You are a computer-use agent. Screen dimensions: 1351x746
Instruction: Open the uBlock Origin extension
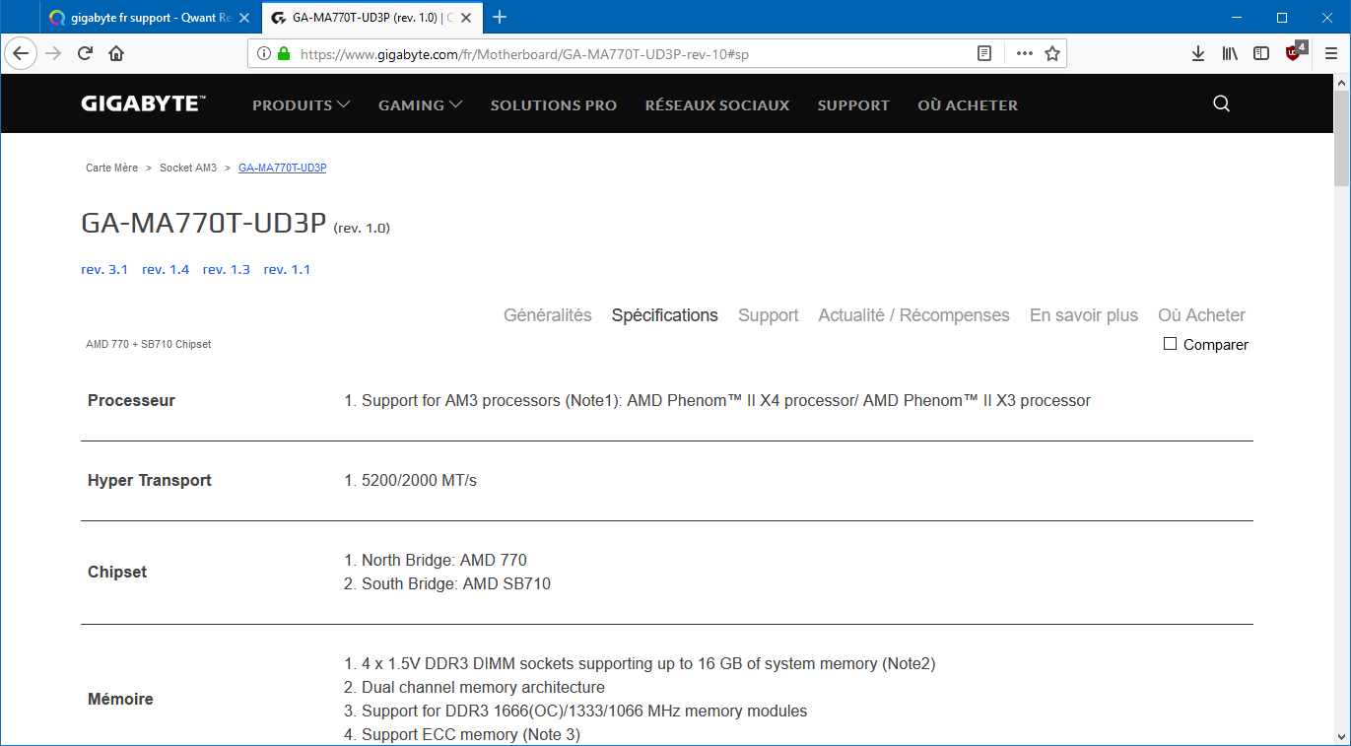(x=1295, y=52)
